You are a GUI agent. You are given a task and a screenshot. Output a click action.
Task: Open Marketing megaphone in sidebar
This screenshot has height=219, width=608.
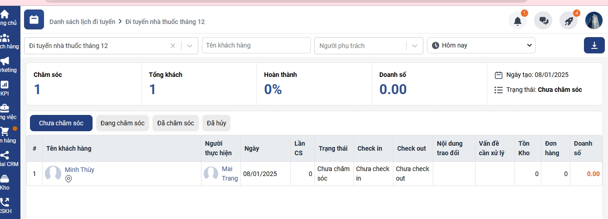point(5,64)
